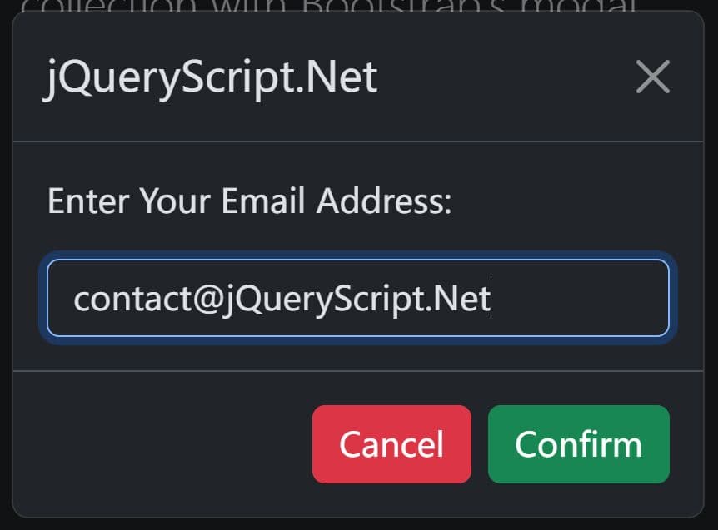Click the Enter Your Email Address label
This screenshot has width=718, height=530.
coord(250,201)
